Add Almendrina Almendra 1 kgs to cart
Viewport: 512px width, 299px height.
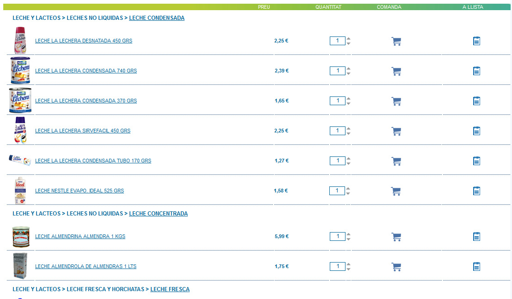tap(396, 237)
